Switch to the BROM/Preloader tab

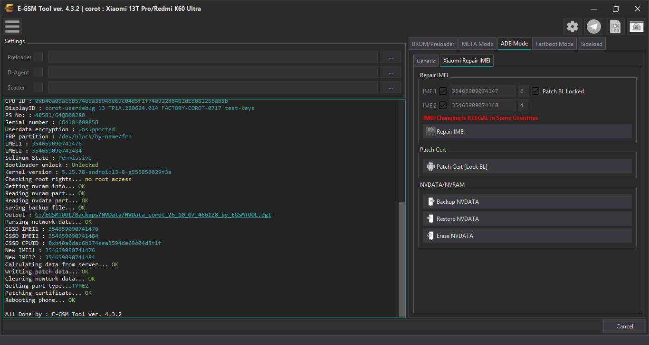[433, 44]
